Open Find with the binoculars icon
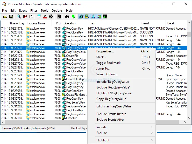This screenshot has height=144, width=192. click(67, 17)
